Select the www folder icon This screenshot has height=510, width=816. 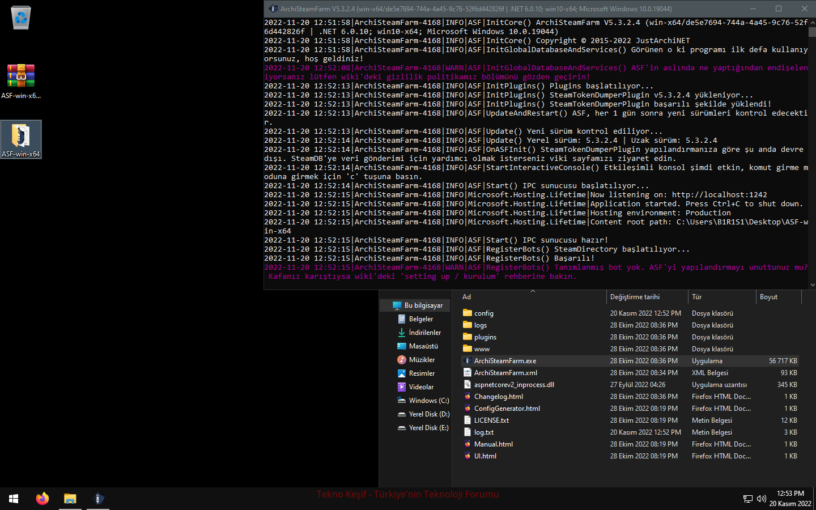point(467,348)
